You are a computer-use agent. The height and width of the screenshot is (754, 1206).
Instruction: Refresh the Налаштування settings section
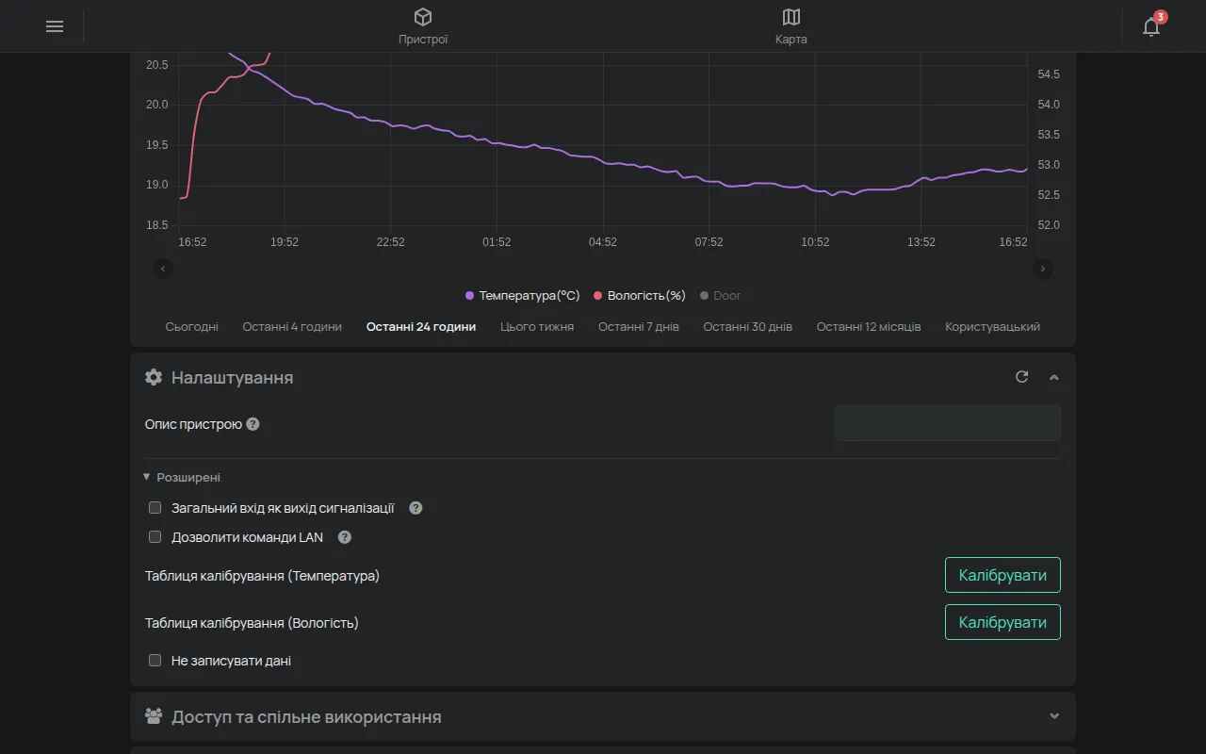pos(1021,377)
